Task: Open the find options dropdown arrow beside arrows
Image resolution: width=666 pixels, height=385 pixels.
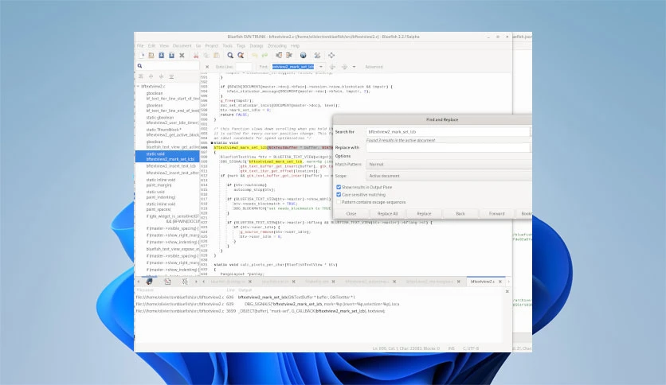Action: pyautogui.click(x=354, y=67)
